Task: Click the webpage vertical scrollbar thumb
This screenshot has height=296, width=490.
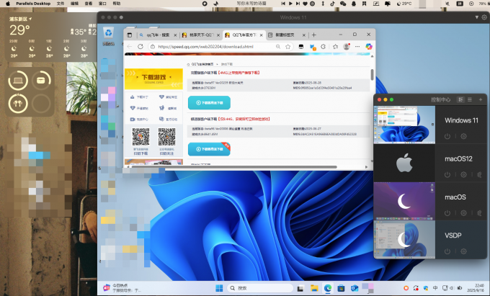Action: 372,75
